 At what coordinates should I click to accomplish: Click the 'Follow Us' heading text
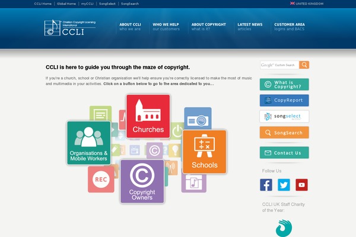coord(272,171)
